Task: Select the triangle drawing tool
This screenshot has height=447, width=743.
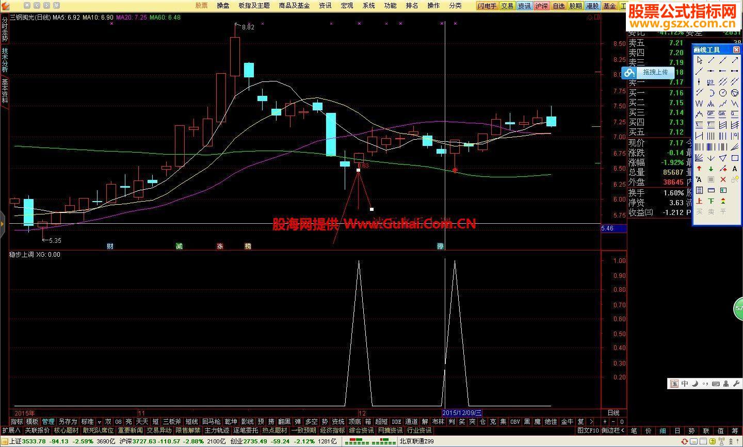Action: [x=722, y=158]
